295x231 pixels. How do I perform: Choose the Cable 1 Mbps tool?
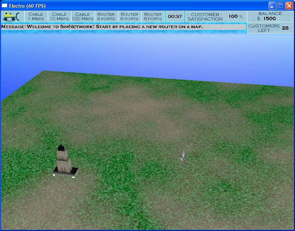click(36, 16)
